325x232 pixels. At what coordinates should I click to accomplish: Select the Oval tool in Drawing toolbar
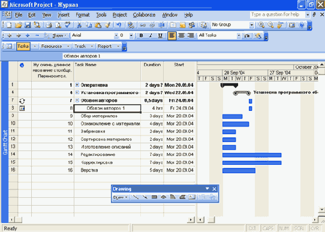(x=163, y=197)
